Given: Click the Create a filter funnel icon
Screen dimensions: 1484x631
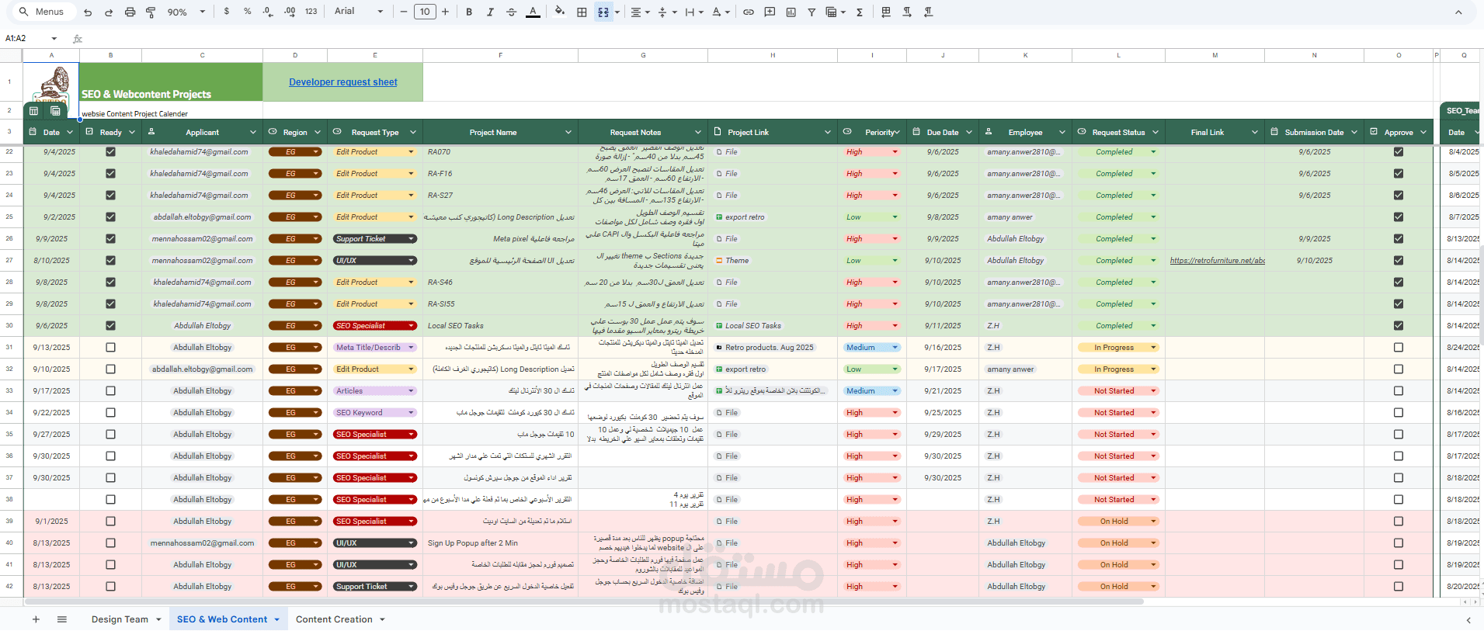Looking at the screenshot, I should 812,12.
